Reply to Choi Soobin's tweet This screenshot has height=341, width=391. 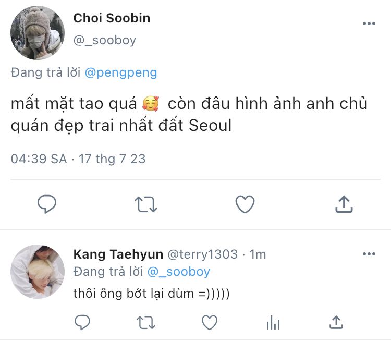point(47,204)
